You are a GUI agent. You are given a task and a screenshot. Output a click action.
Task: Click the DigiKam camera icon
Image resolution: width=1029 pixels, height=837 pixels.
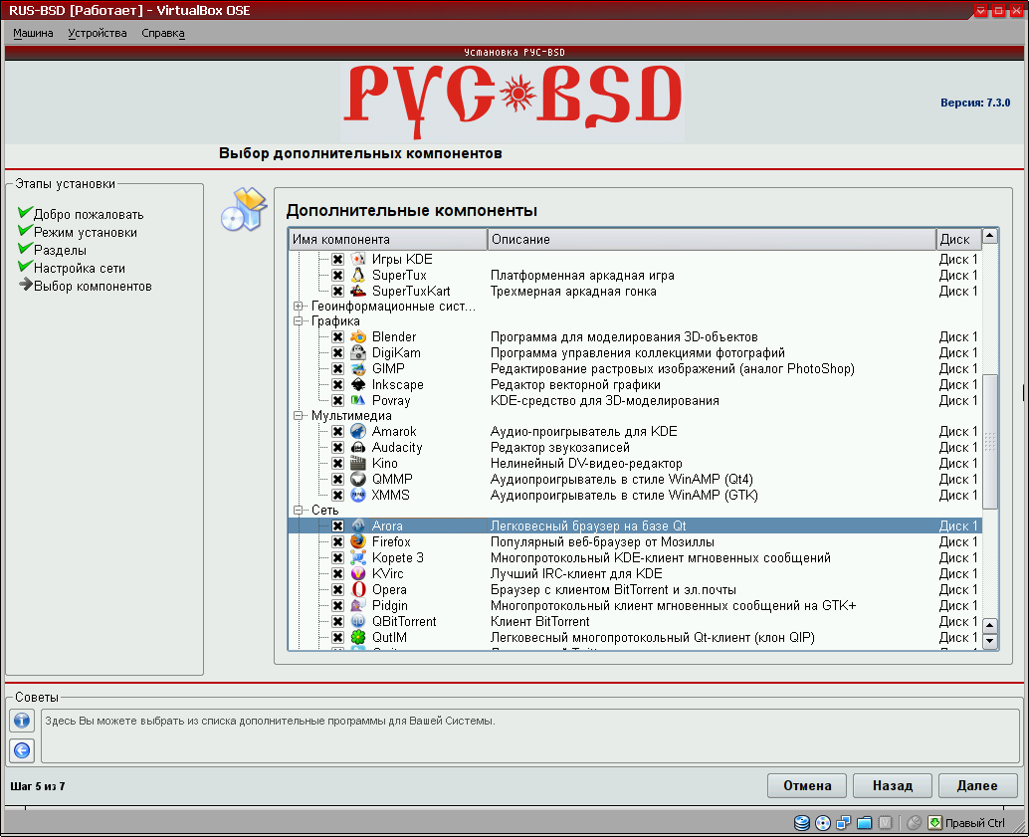357,352
